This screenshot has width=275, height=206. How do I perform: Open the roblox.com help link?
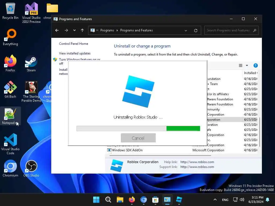[197, 162]
